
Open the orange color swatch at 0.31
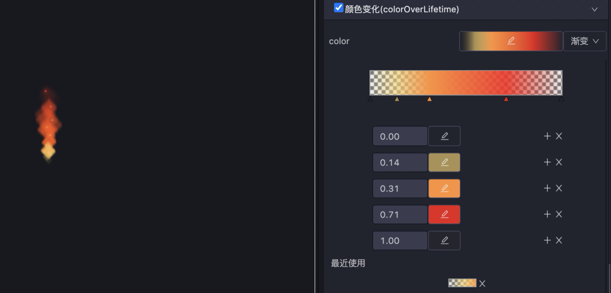444,188
